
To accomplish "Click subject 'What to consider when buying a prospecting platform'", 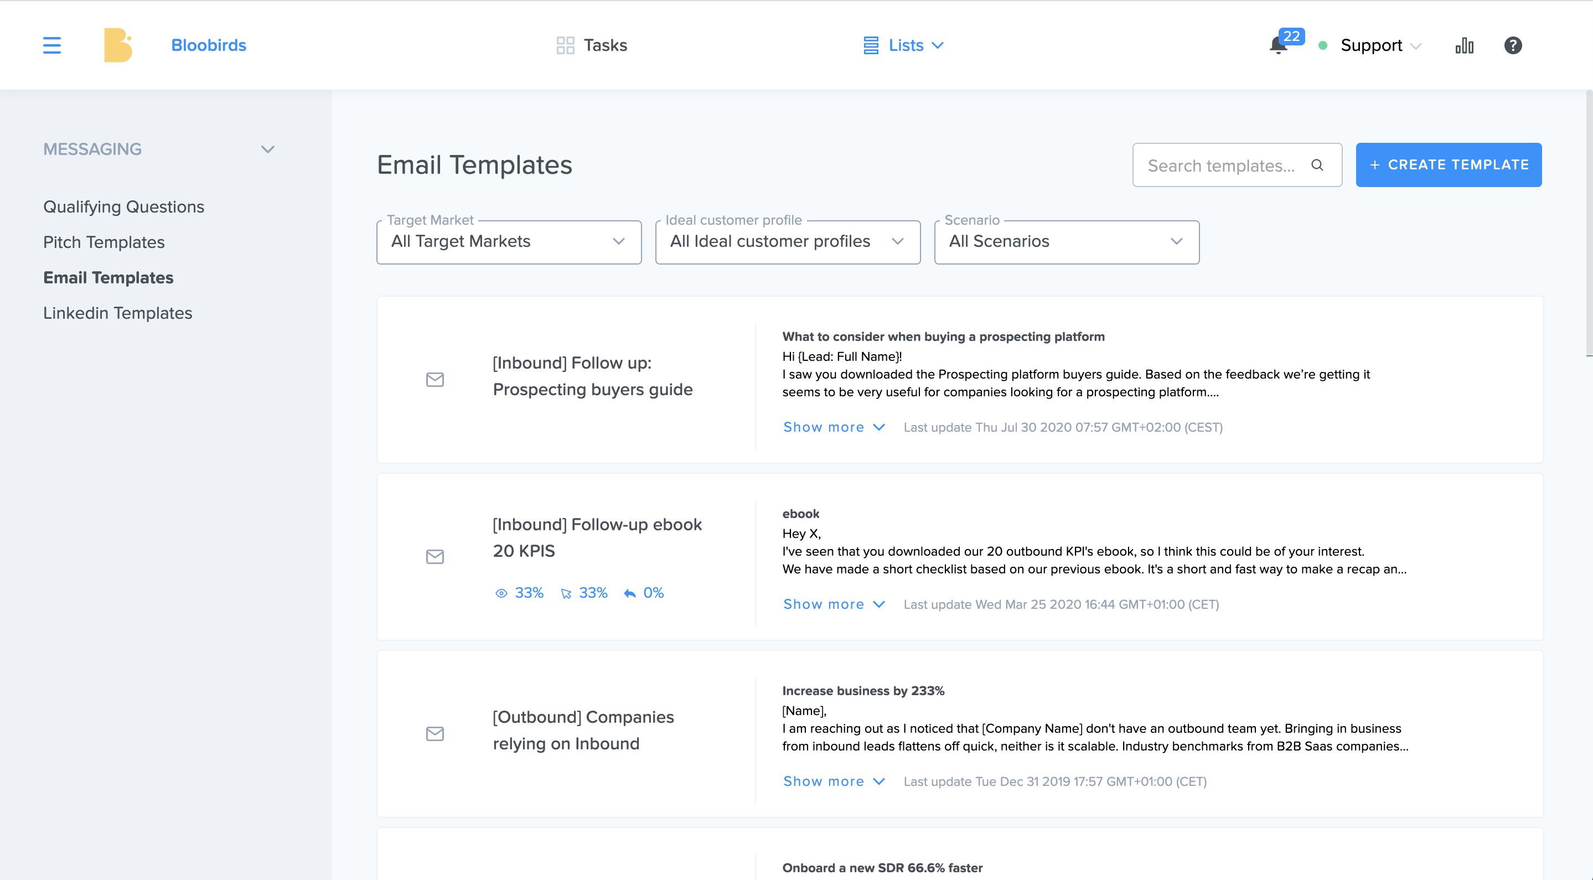I will coord(943,337).
